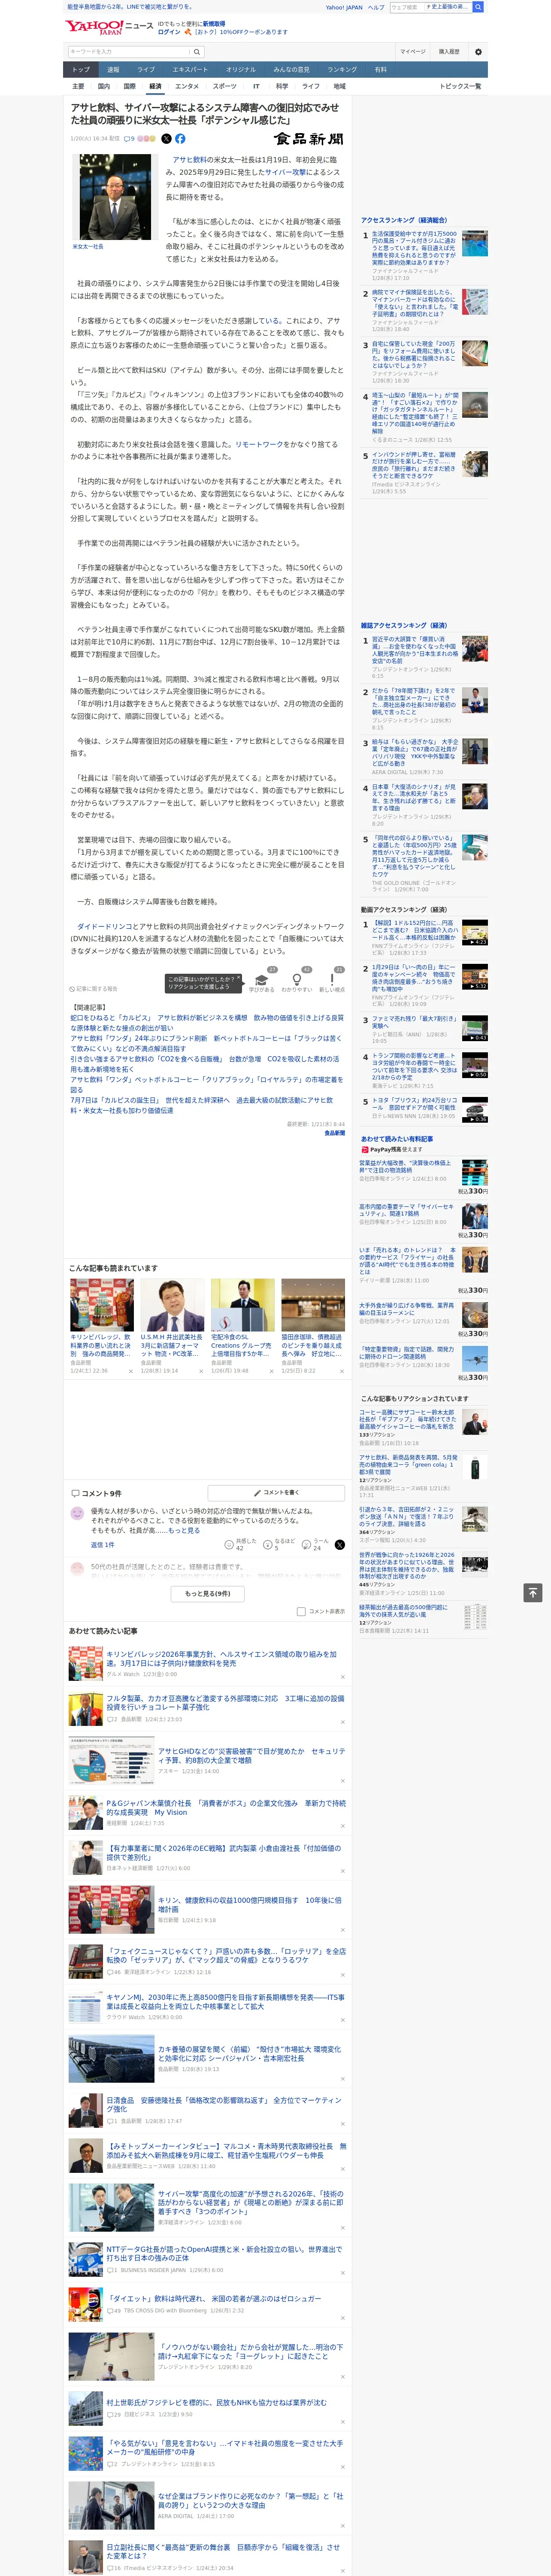Click the blue web search magnifier button
This screenshot has height=2576, width=551.
478,7
